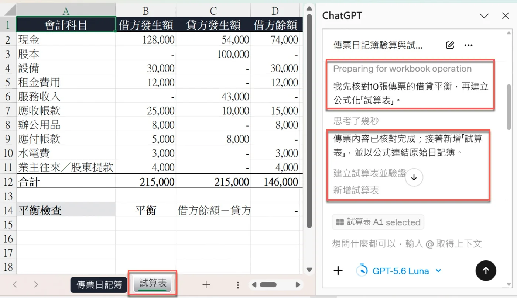The image size is (517, 298).
Task: Go to next sheet with right chevron
Action: [x=36, y=284]
